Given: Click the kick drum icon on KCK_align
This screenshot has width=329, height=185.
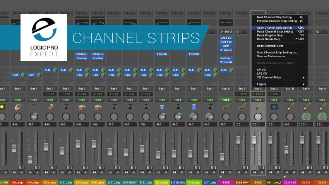Looking at the screenshot, I should pos(50,107).
